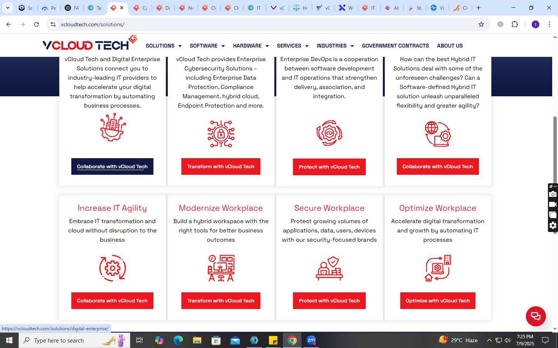Image resolution: width=558 pixels, height=348 pixels.
Task: Click the address bar URL field
Action: (267, 24)
